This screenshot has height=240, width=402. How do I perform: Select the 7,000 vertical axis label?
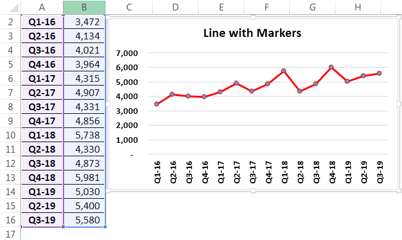coord(127,53)
